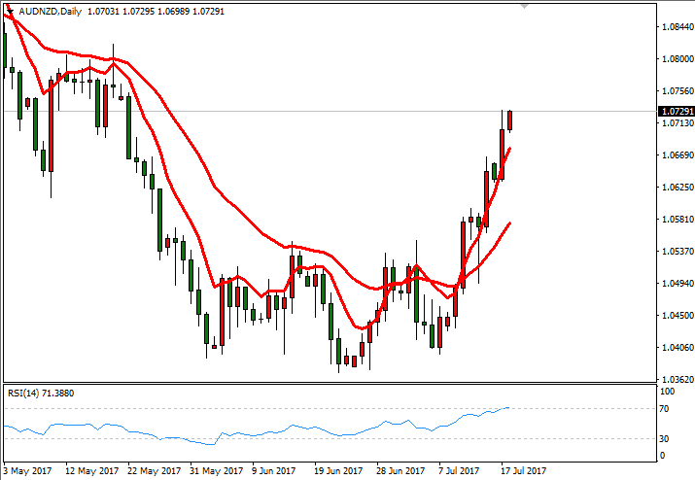695x480 pixels.
Task: Click the low value 1.06989 in header
Action: [173, 12]
